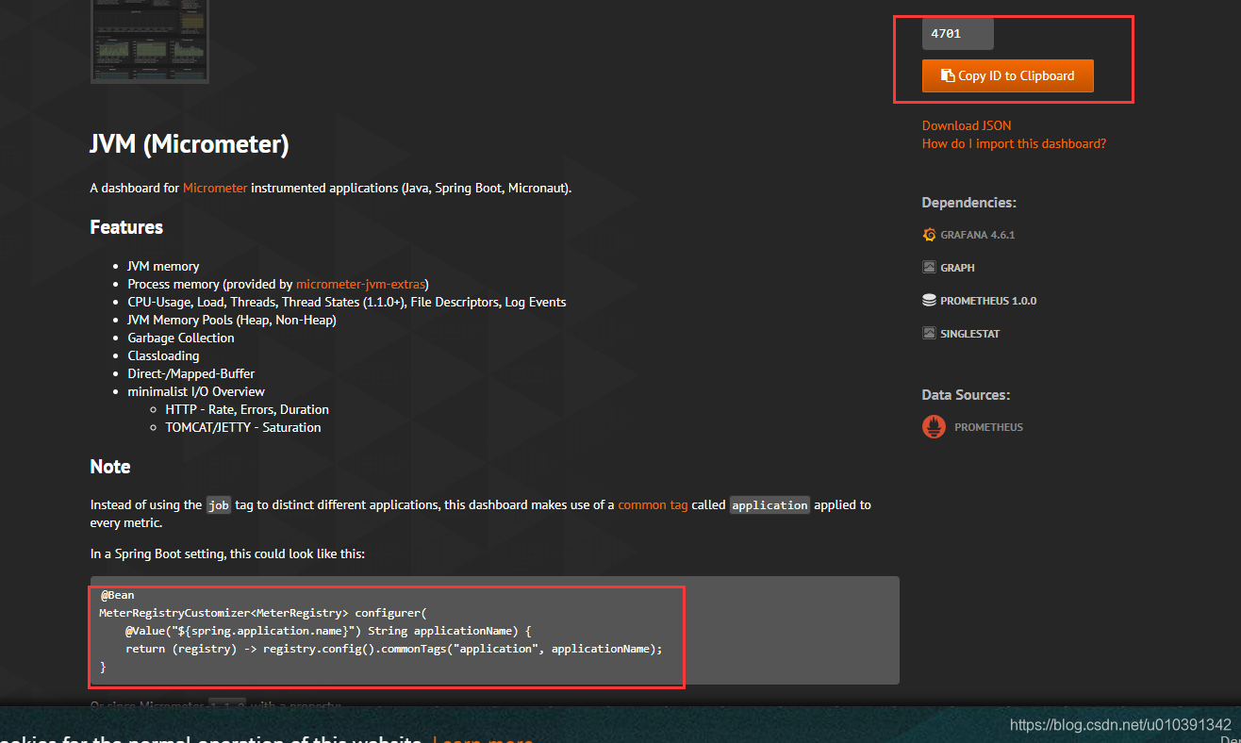Click the 'SINGLESTAT' dependency label

coord(970,334)
